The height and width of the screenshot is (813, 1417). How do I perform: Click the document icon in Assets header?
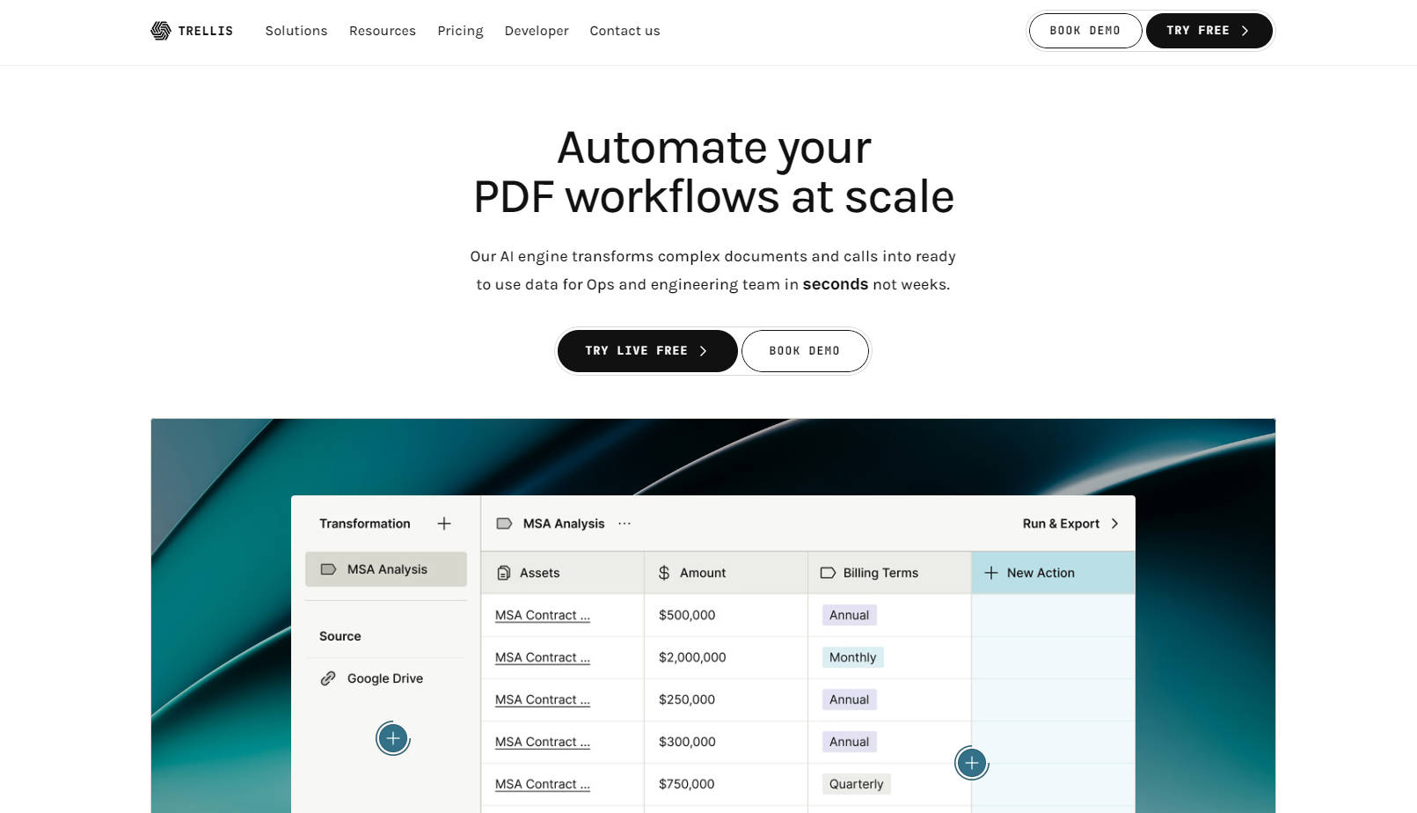504,573
